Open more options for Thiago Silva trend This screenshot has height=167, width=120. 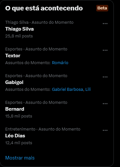pyautogui.click(x=105, y=23)
